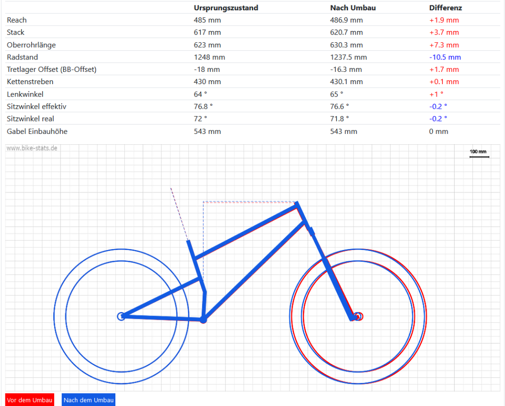Select the "Differenz" column header

(x=445, y=8)
